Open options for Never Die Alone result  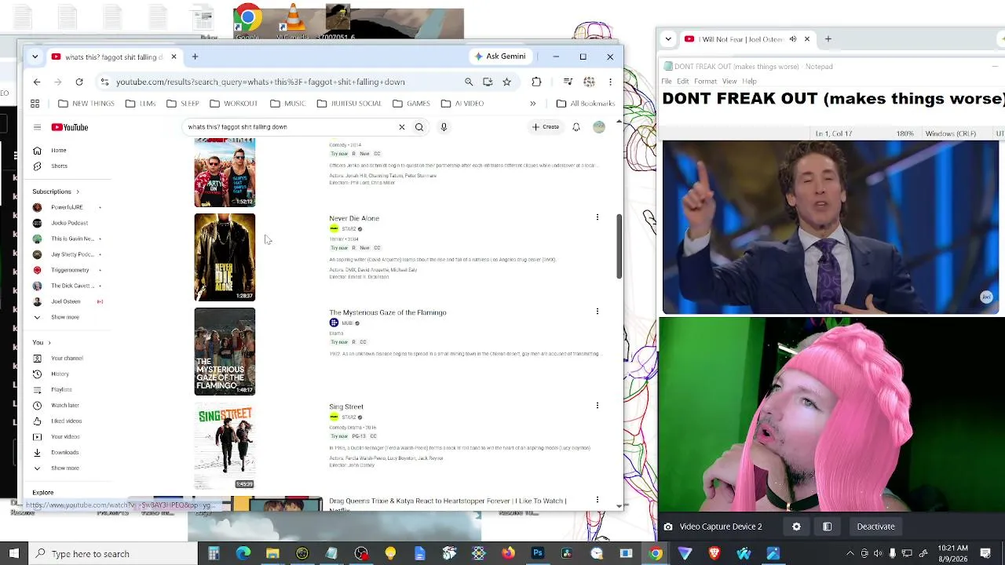click(597, 217)
